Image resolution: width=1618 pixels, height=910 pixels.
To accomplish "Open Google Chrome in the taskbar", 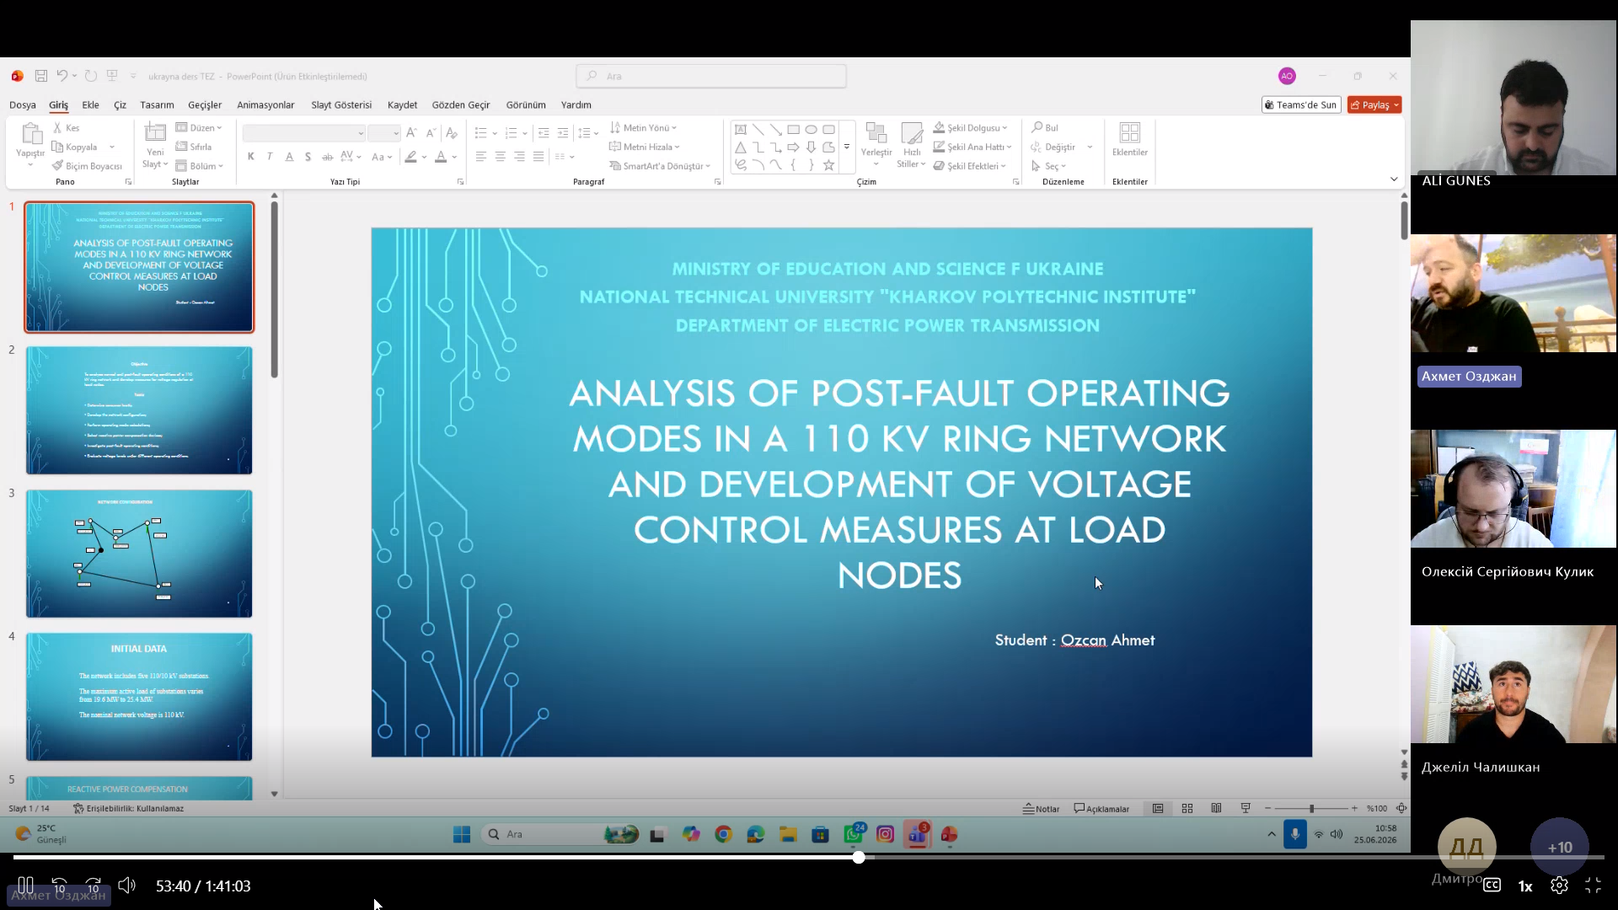I will tap(723, 834).
